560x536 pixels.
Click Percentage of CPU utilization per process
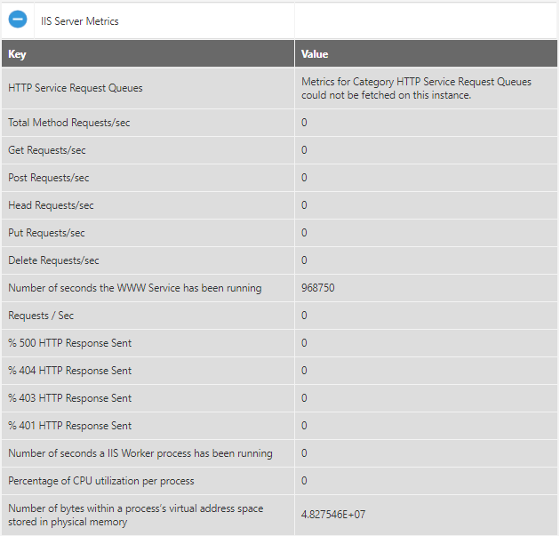101,481
